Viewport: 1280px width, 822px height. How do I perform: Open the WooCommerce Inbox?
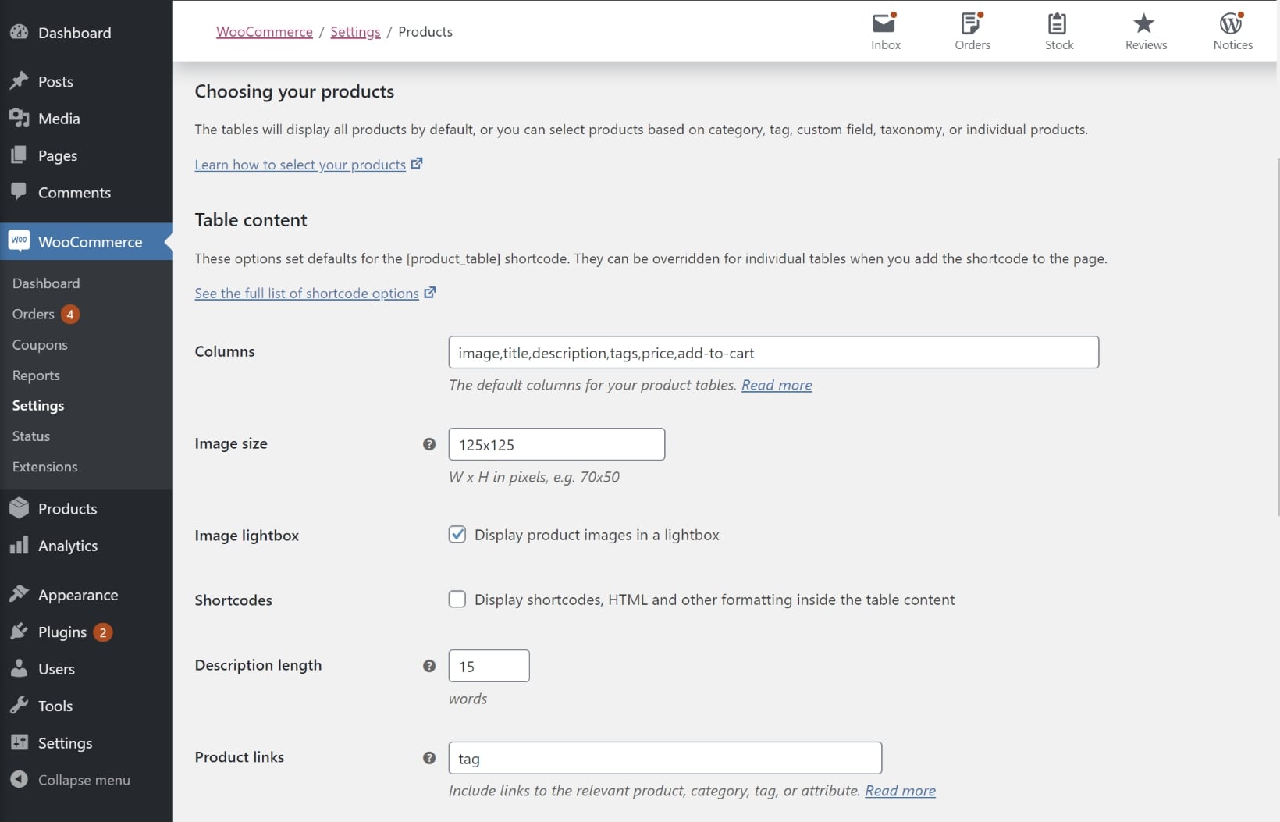884,30
